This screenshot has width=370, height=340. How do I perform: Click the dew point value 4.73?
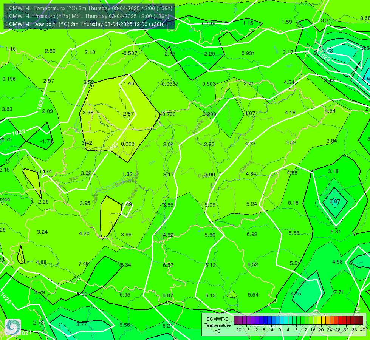(250, 144)
